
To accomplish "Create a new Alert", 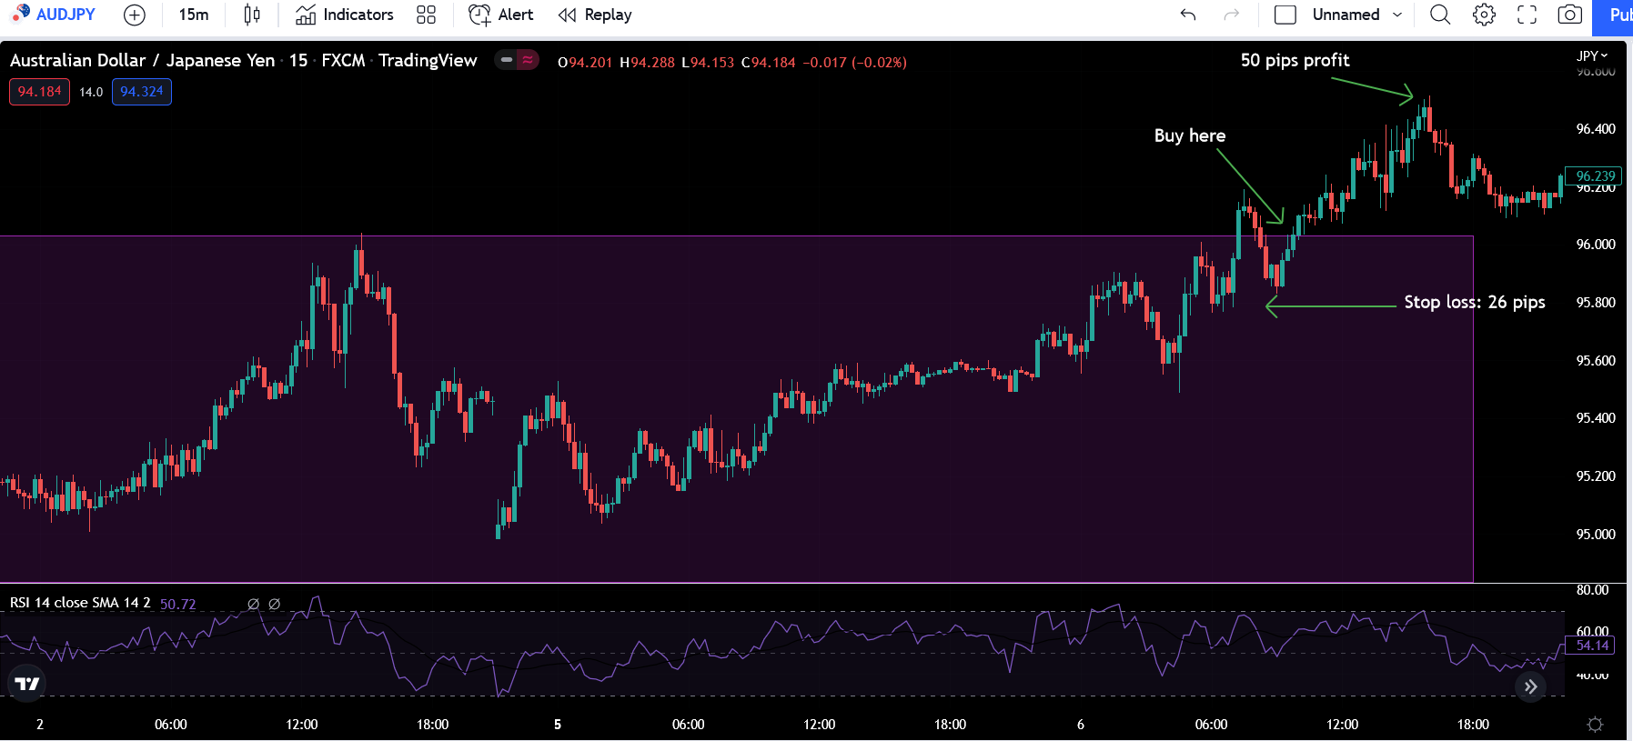I will tap(500, 15).
